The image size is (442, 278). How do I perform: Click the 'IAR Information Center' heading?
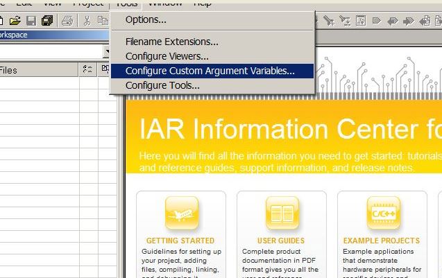[290, 129]
